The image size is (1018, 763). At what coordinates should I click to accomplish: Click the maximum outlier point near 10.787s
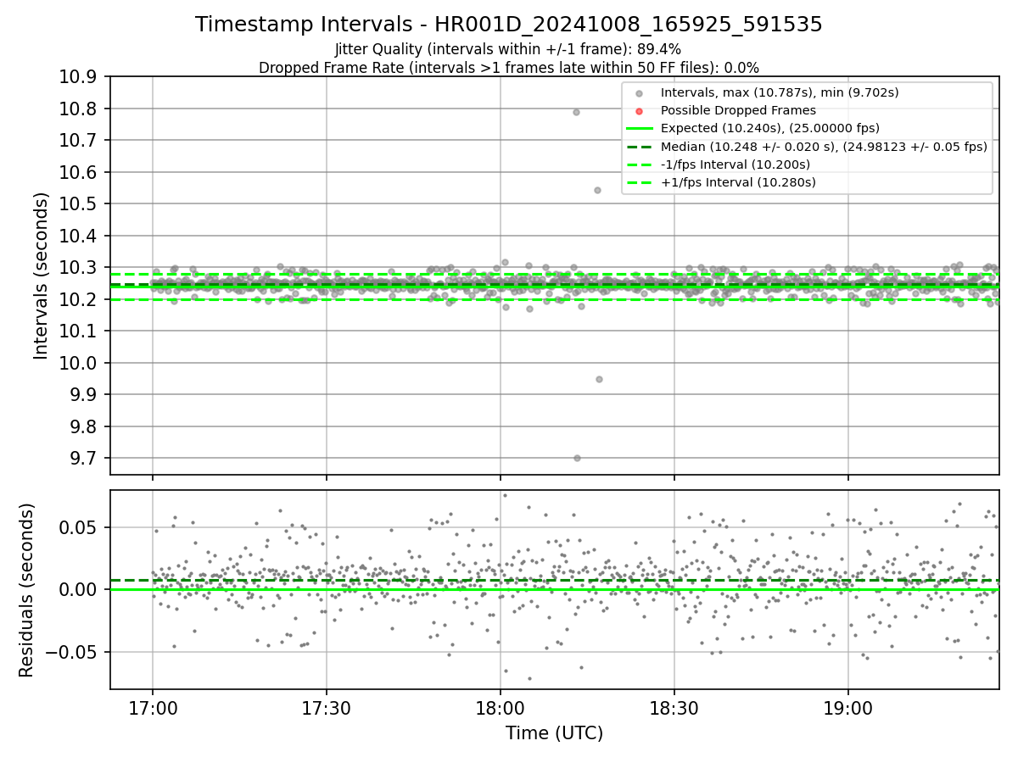[576, 112]
